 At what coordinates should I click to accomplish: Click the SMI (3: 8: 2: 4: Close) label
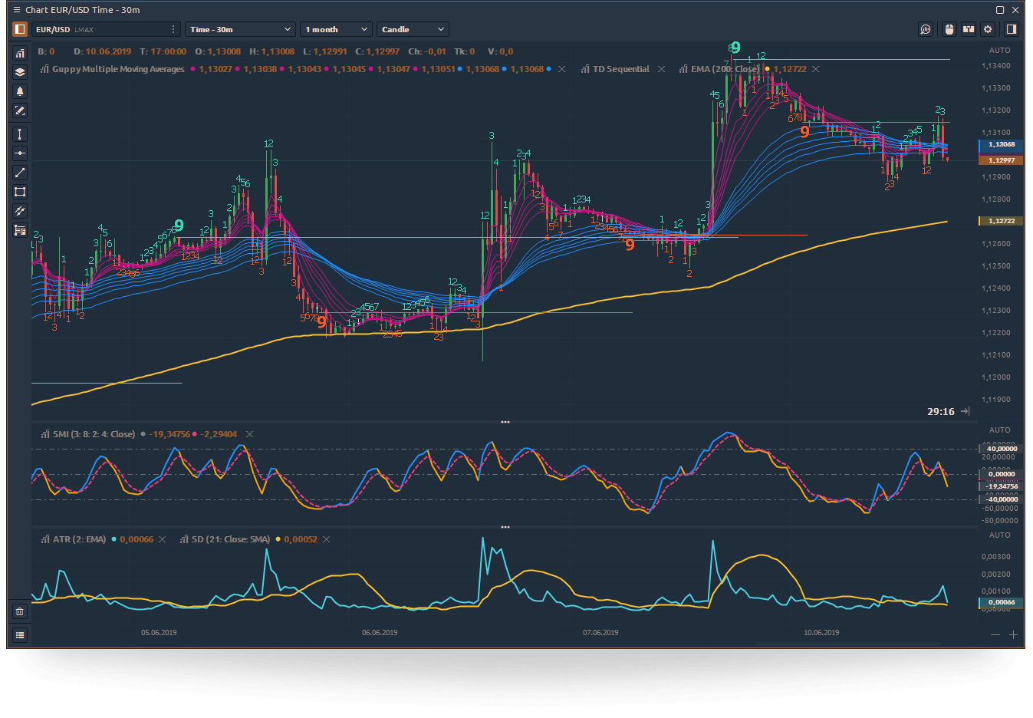click(94, 434)
